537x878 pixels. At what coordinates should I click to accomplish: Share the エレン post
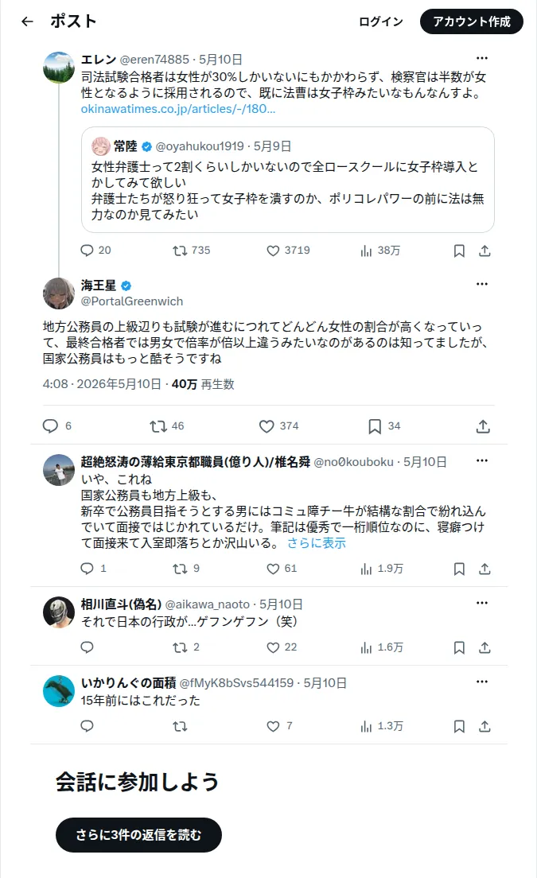485,251
